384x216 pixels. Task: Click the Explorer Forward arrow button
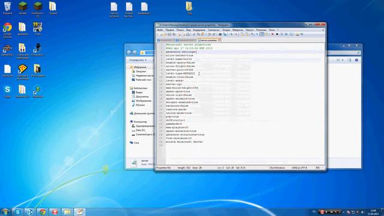[134, 52]
